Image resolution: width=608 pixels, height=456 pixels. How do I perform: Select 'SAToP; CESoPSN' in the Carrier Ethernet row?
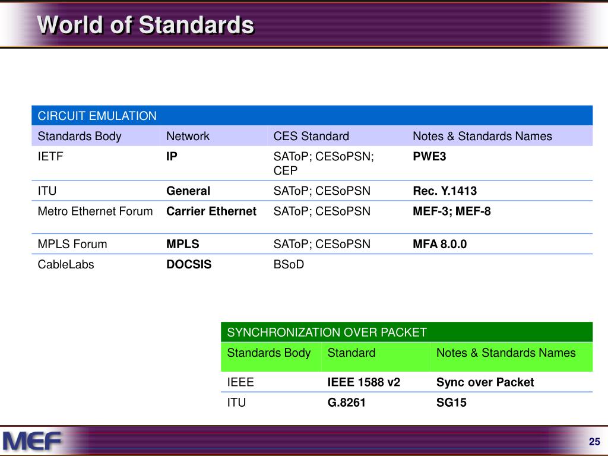coord(322,211)
